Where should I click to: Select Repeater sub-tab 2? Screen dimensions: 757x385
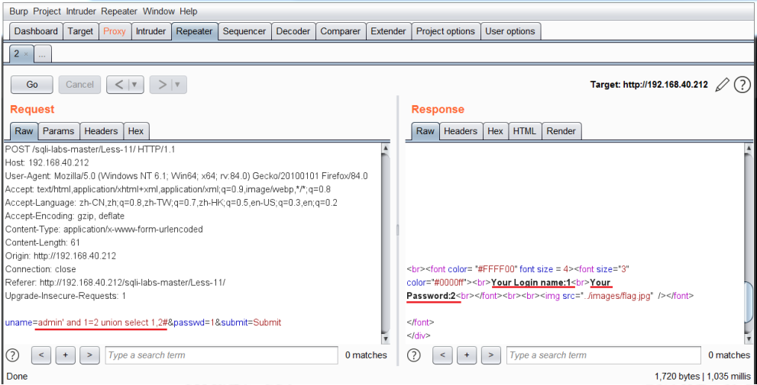[17, 54]
